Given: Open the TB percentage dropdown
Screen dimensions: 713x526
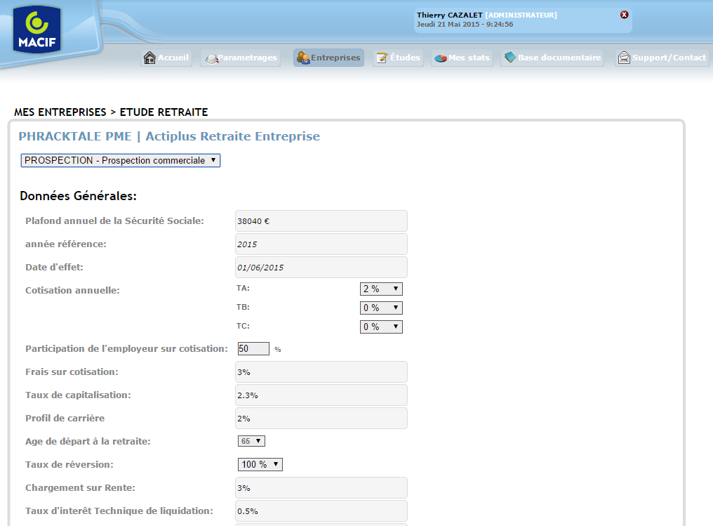Looking at the screenshot, I should click(x=380, y=307).
